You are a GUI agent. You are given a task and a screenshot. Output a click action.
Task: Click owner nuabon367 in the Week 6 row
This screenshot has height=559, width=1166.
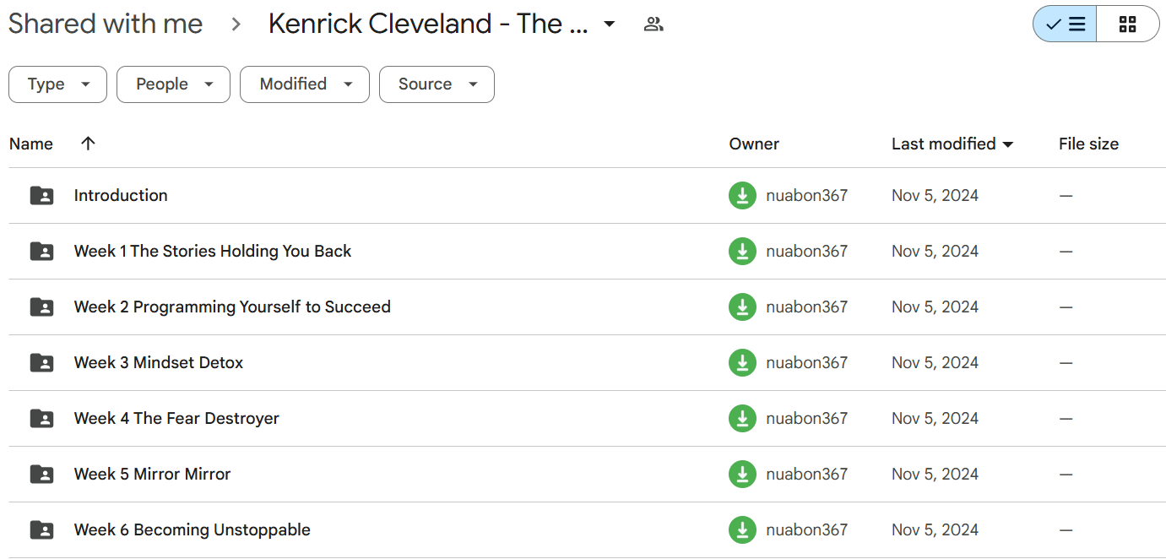tap(806, 530)
